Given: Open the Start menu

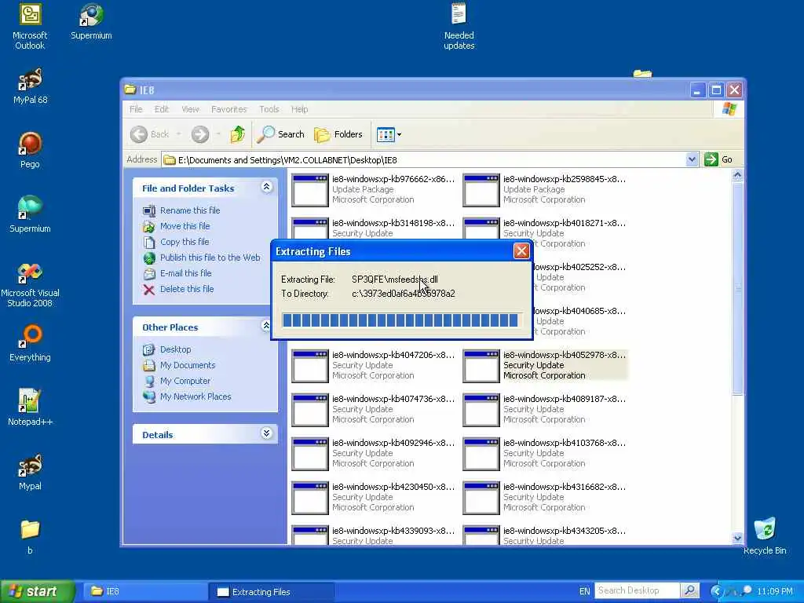Looking at the screenshot, I should [x=36, y=591].
